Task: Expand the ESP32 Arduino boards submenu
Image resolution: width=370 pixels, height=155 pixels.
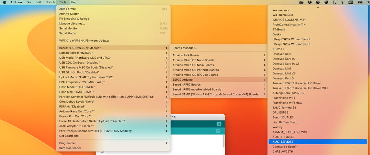Action: (219, 80)
